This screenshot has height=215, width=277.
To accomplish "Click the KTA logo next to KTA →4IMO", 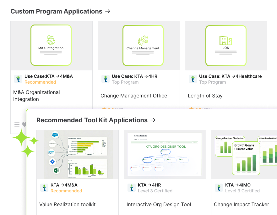I will 219,188.
